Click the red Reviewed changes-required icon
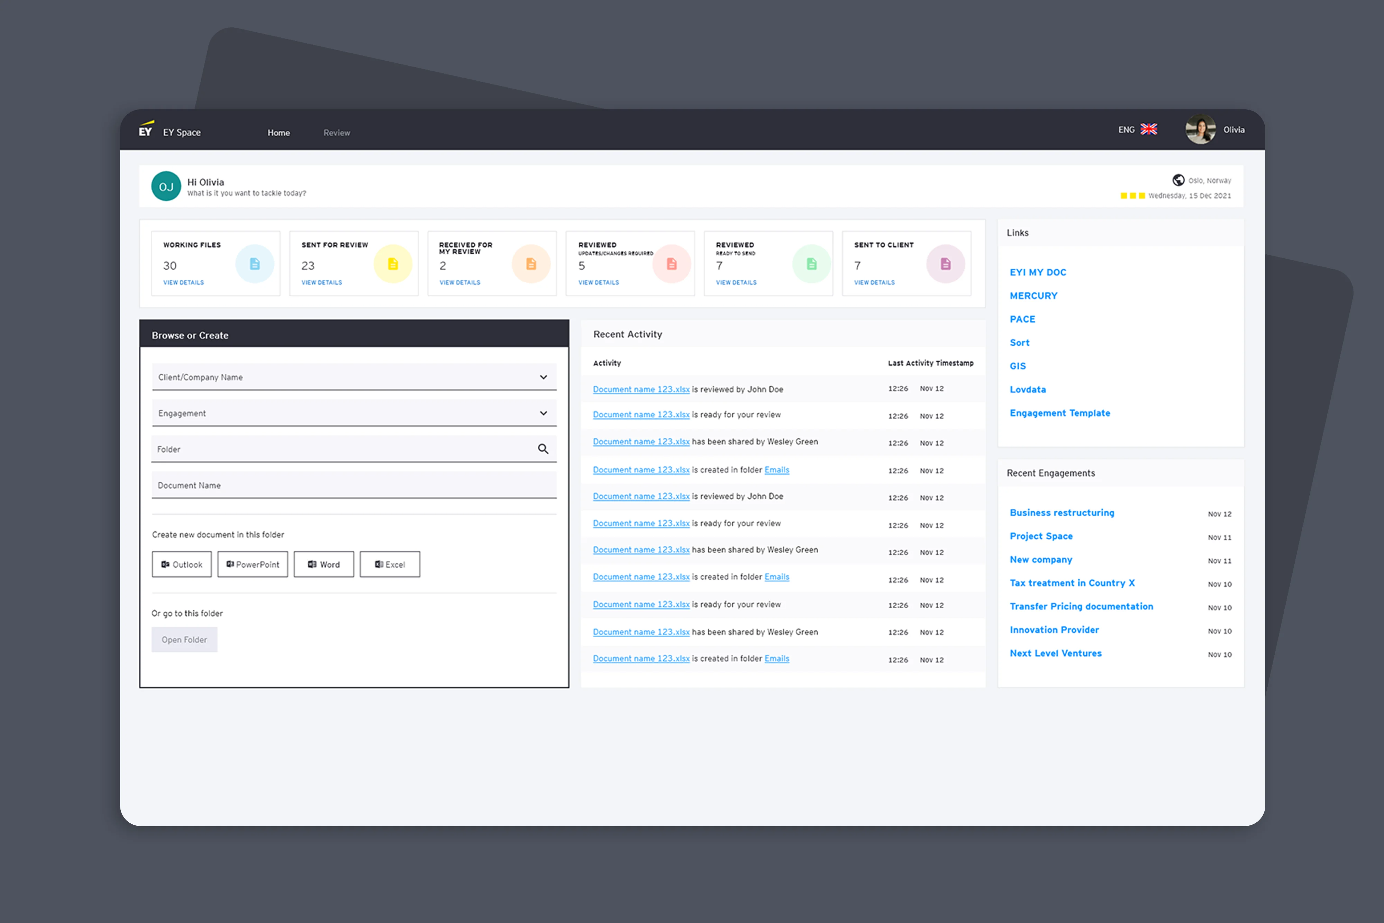This screenshot has height=923, width=1384. click(671, 264)
